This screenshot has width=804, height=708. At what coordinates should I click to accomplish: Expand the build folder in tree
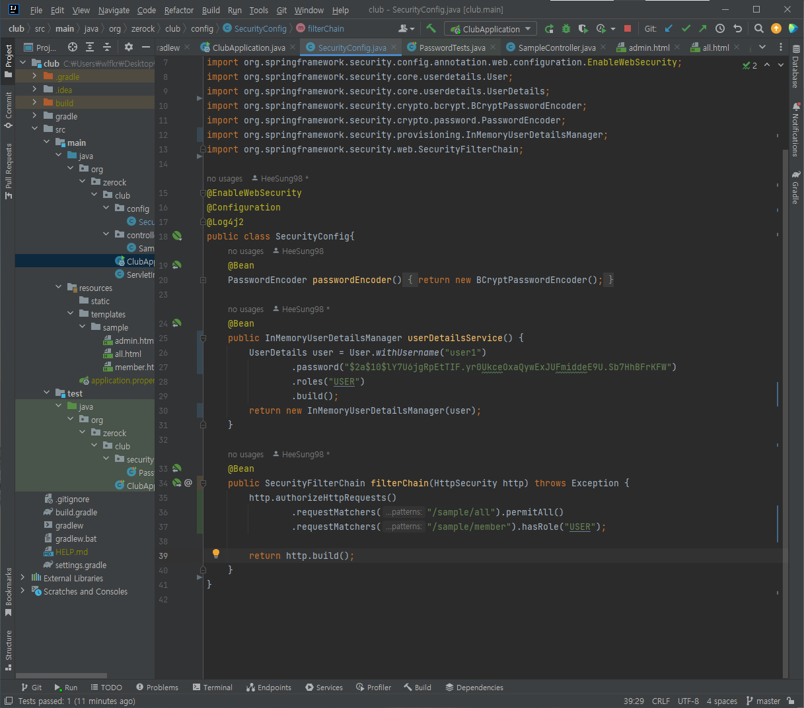click(x=35, y=103)
